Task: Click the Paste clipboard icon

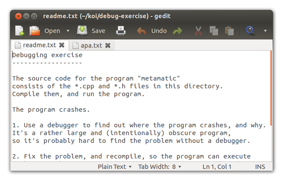Action: point(229,31)
